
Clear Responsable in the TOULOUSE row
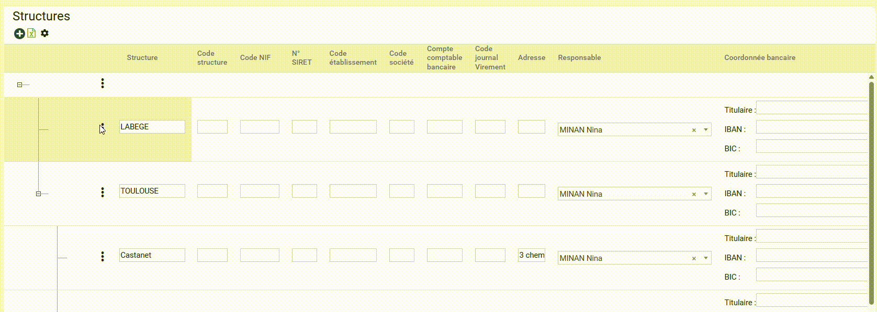click(x=694, y=194)
